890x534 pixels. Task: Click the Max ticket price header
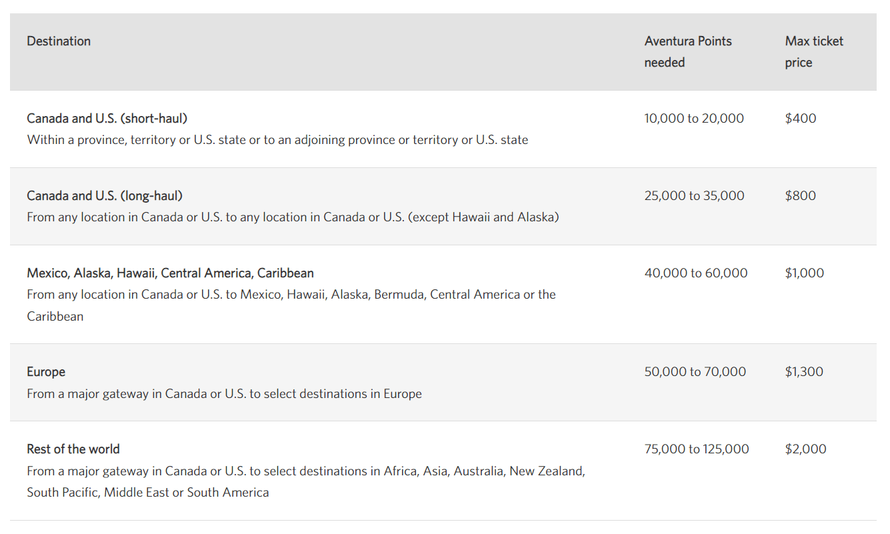[x=813, y=51]
